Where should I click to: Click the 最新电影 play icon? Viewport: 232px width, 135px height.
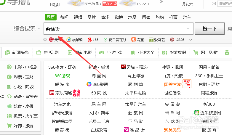click(x=70, y=52)
